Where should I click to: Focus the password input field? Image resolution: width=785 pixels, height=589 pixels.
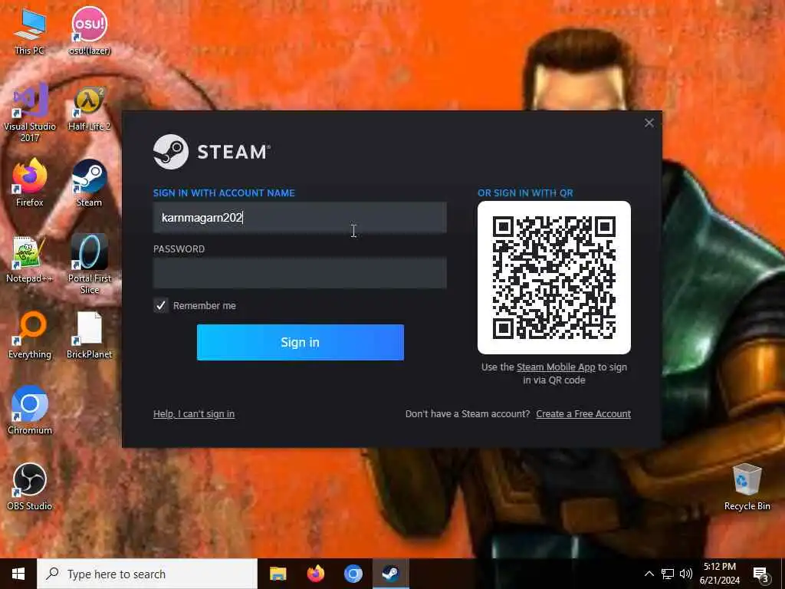pos(300,273)
